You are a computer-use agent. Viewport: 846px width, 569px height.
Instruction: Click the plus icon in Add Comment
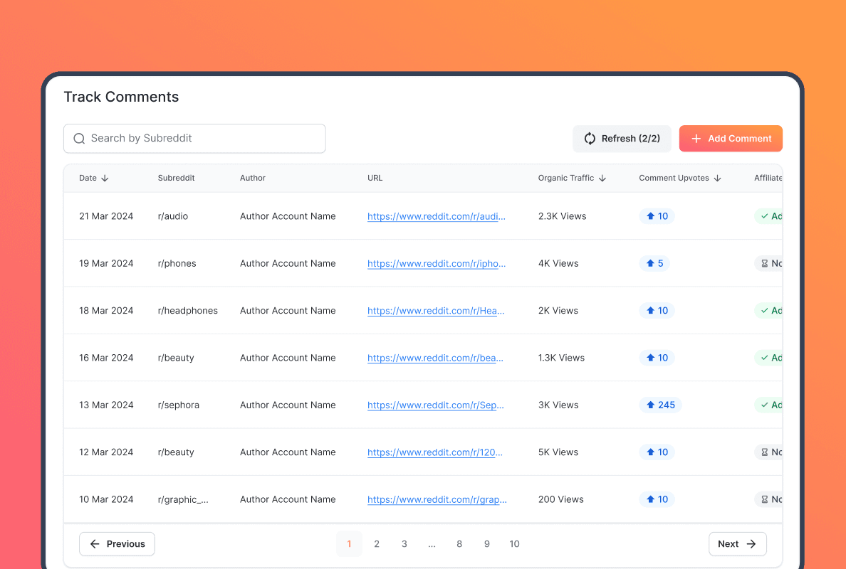click(696, 139)
